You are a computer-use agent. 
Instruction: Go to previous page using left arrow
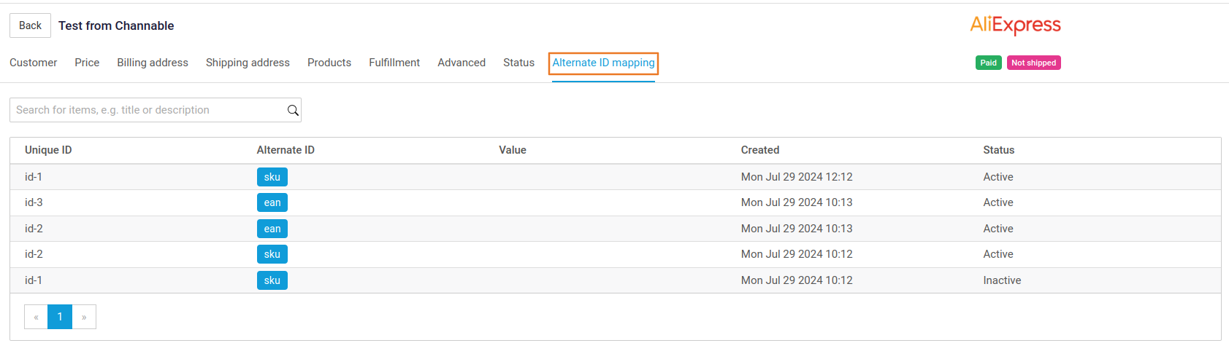click(x=36, y=317)
